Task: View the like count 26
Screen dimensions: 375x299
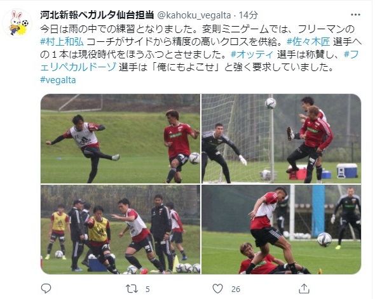Action: [x=236, y=289]
